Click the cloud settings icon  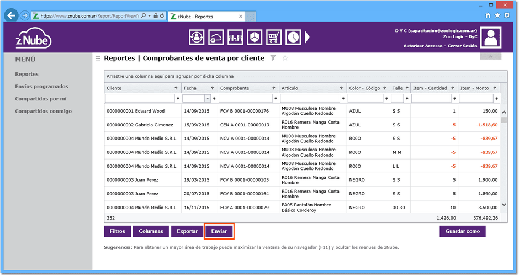click(x=216, y=37)
